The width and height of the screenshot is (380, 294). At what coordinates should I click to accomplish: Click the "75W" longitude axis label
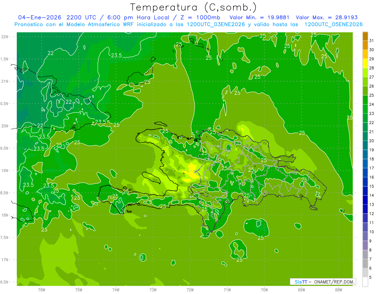coord(79,290)
